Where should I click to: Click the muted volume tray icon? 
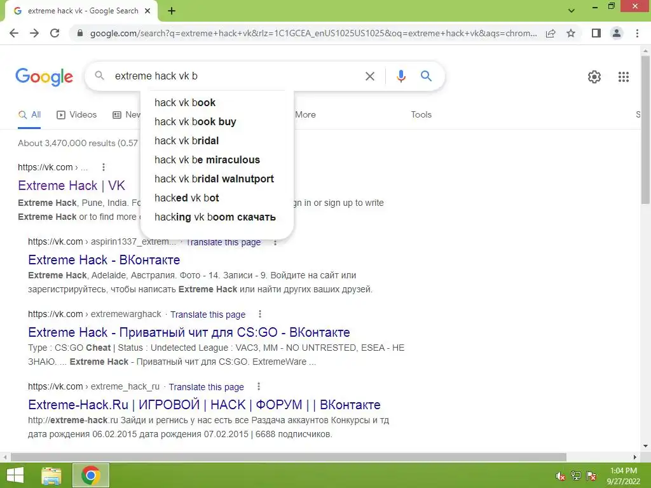[560, 476]
